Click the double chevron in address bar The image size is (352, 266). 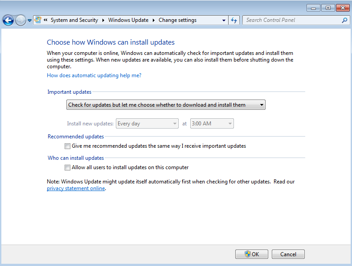coord(45,20)
